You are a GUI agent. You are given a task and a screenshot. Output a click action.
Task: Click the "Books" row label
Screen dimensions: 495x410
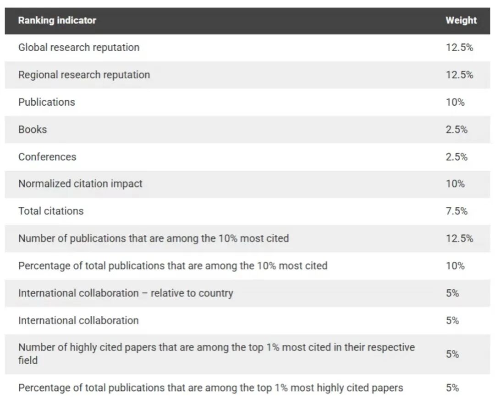(x=33, y=129)
